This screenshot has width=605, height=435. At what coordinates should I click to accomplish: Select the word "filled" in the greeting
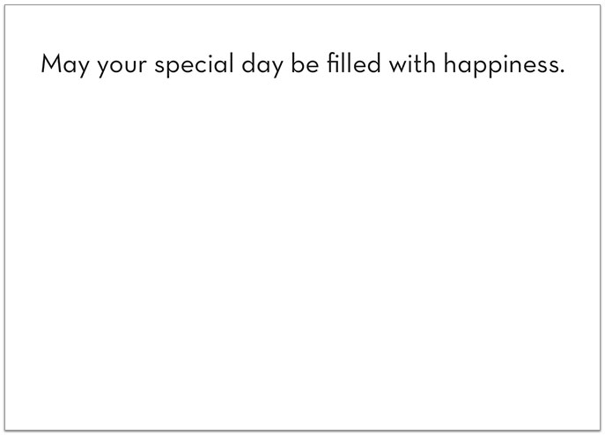tap(354, 63)
